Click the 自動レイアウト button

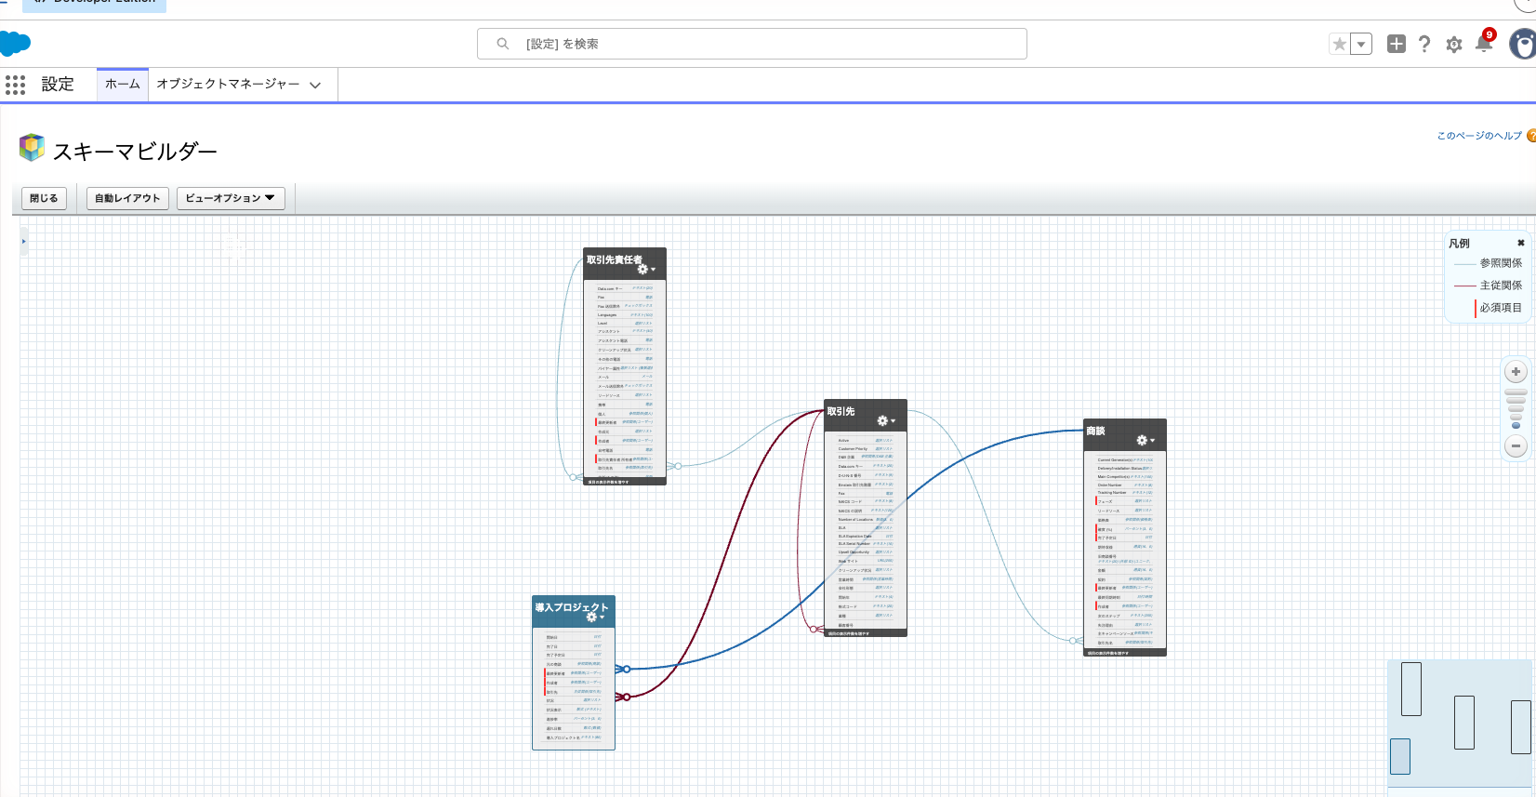[127, 198]
